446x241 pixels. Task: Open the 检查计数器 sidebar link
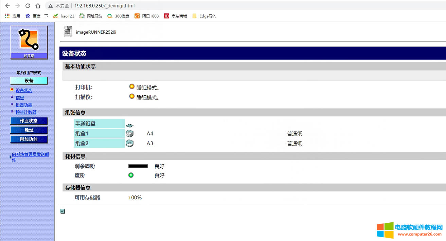click(26, 112)
